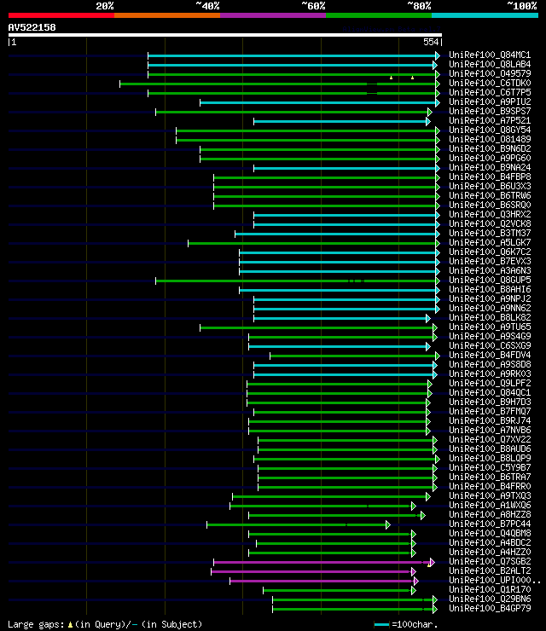Select the UniRef100_B4FBP8 label
The width and height of the screenshot is (546, 631).
click(490, 177)
